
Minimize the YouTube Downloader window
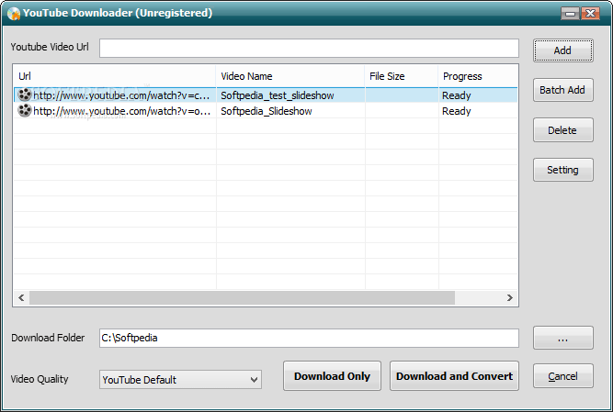(x=571, y=14)
